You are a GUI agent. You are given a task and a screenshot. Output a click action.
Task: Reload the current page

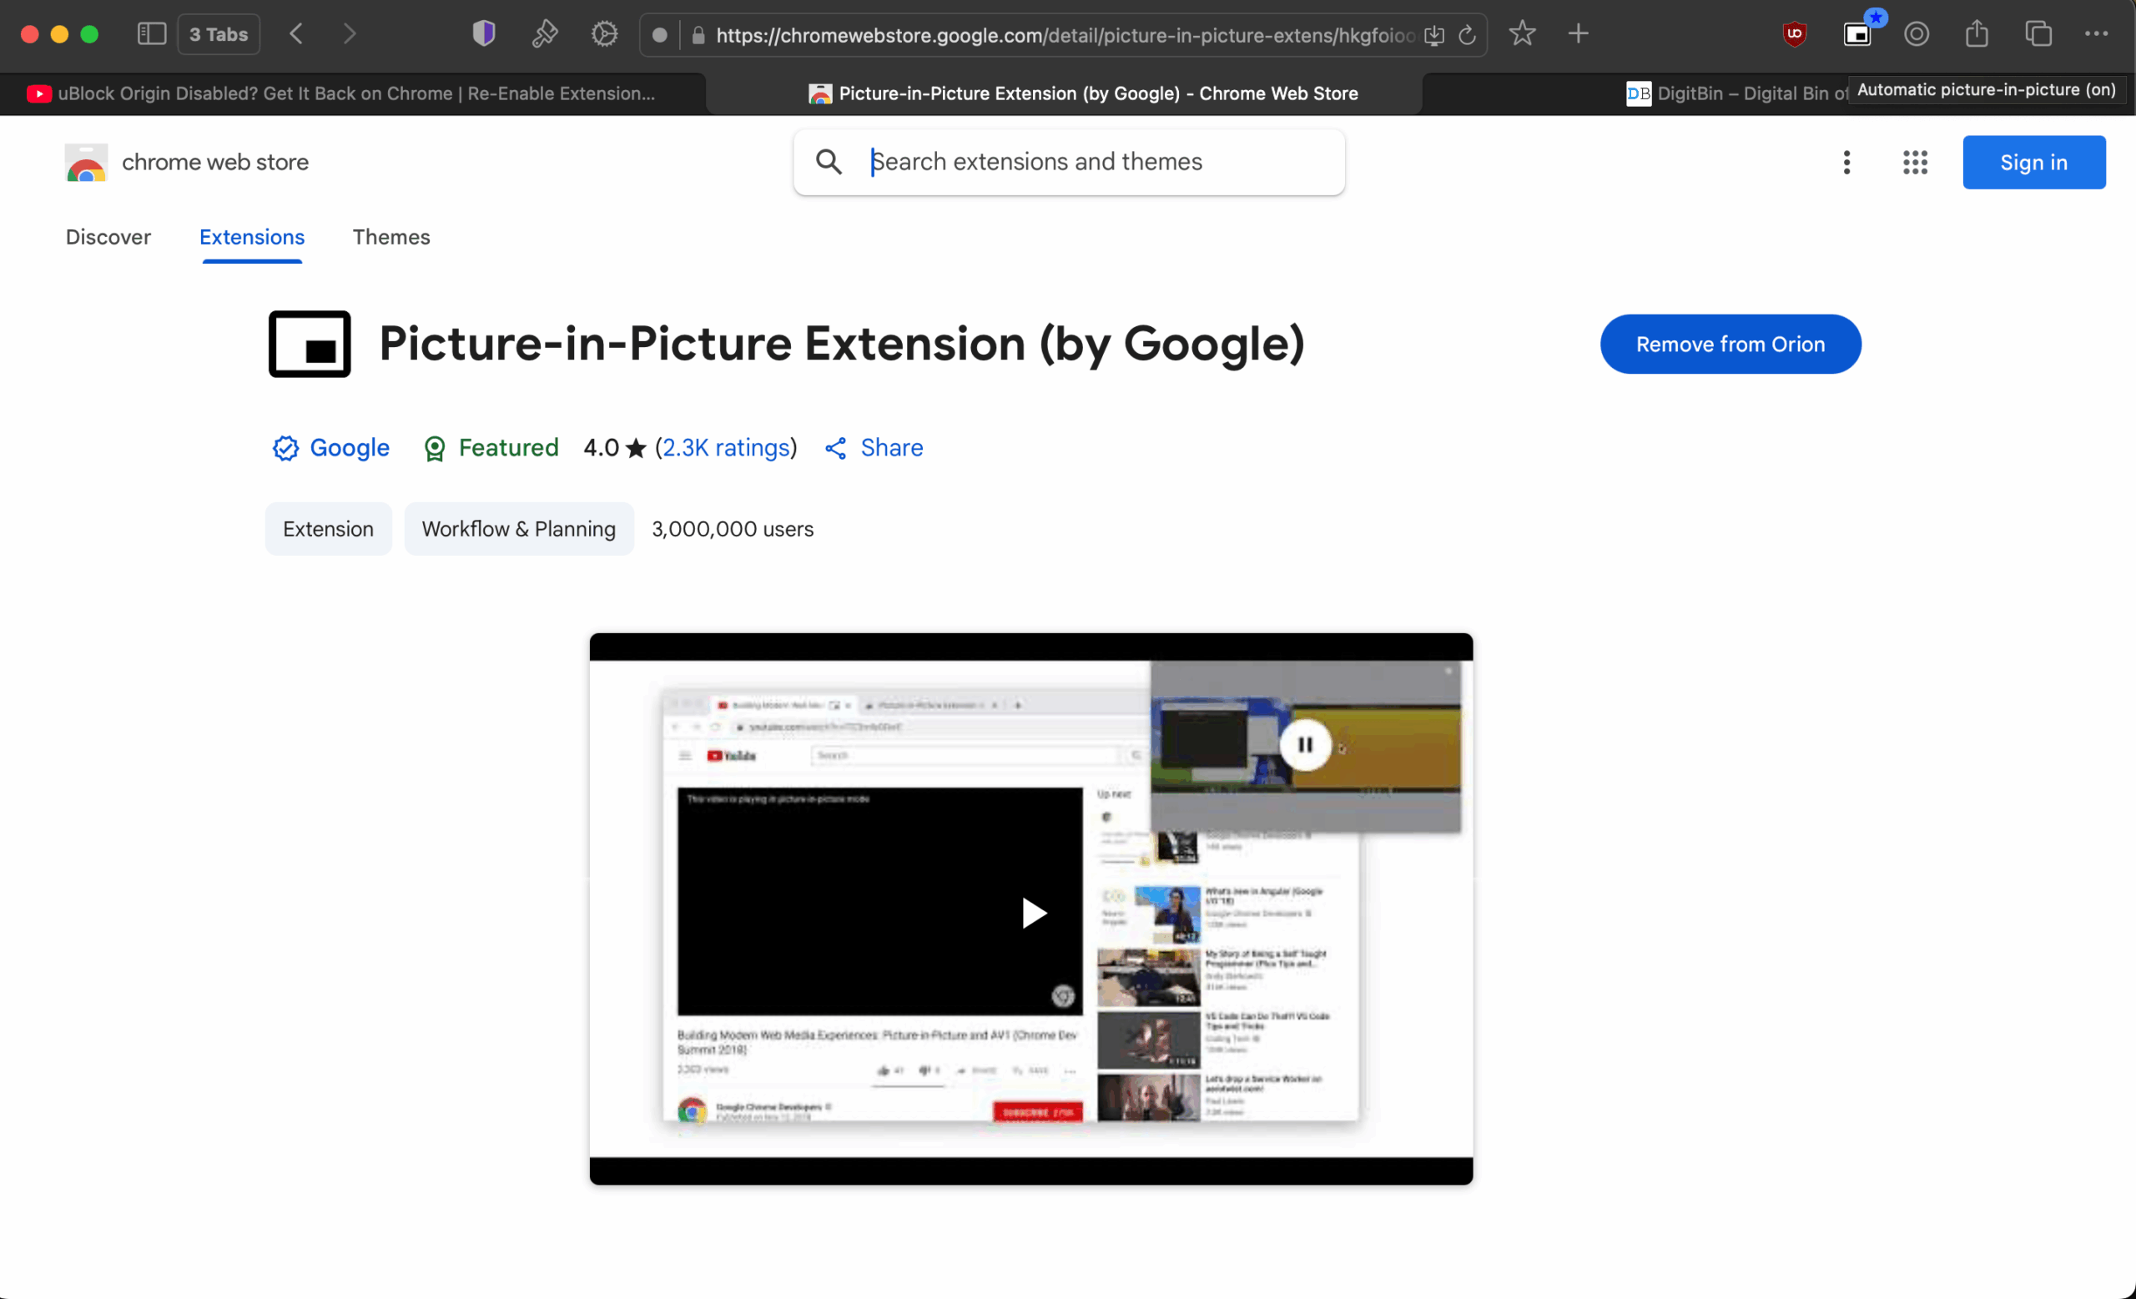tap(1467, 36)
